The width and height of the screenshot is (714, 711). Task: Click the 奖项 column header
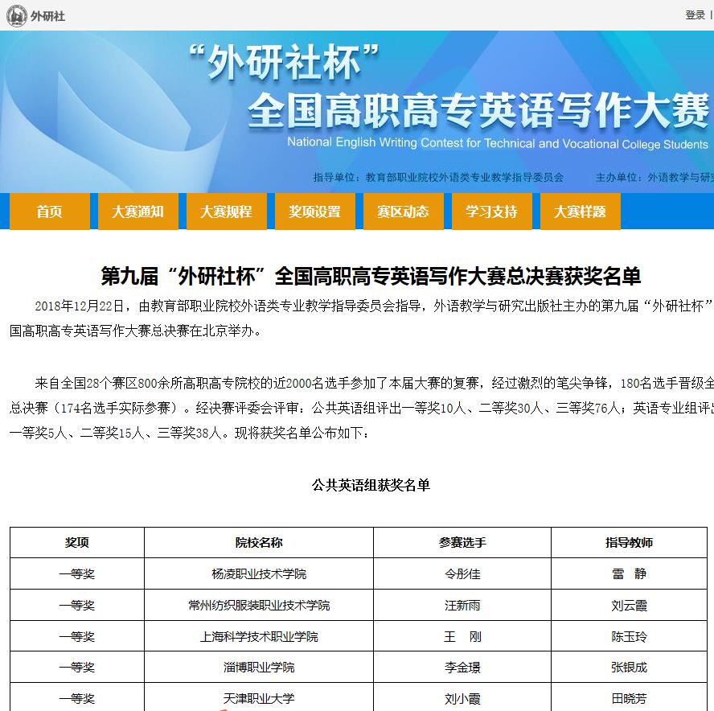coord(77,543)
